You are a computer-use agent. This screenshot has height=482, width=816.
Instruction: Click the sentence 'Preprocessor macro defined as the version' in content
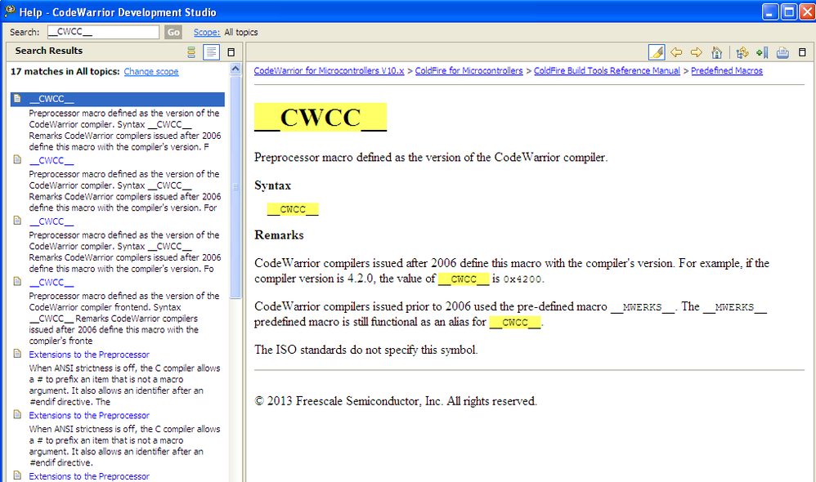431,158
